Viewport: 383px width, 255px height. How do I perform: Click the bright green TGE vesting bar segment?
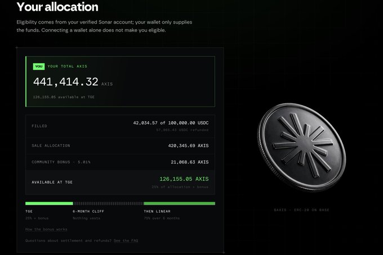click(x=49, y=203)
